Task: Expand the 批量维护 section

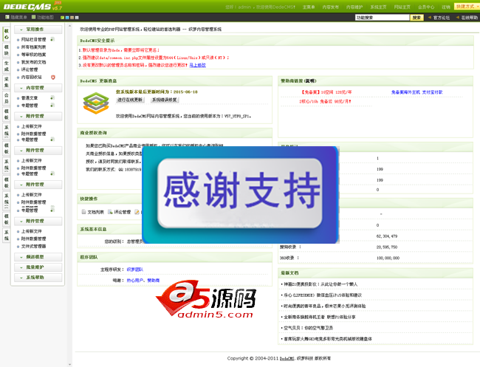Action: pos(38,267)
